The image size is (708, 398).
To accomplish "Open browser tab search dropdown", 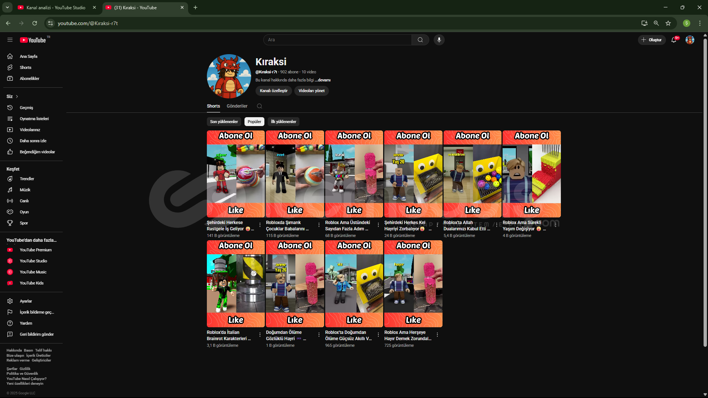I will 7,7.
